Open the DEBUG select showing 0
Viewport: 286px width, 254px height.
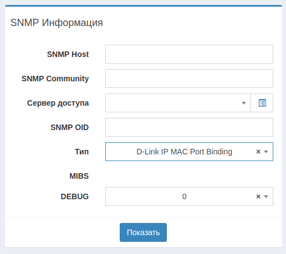click(189, 196)
